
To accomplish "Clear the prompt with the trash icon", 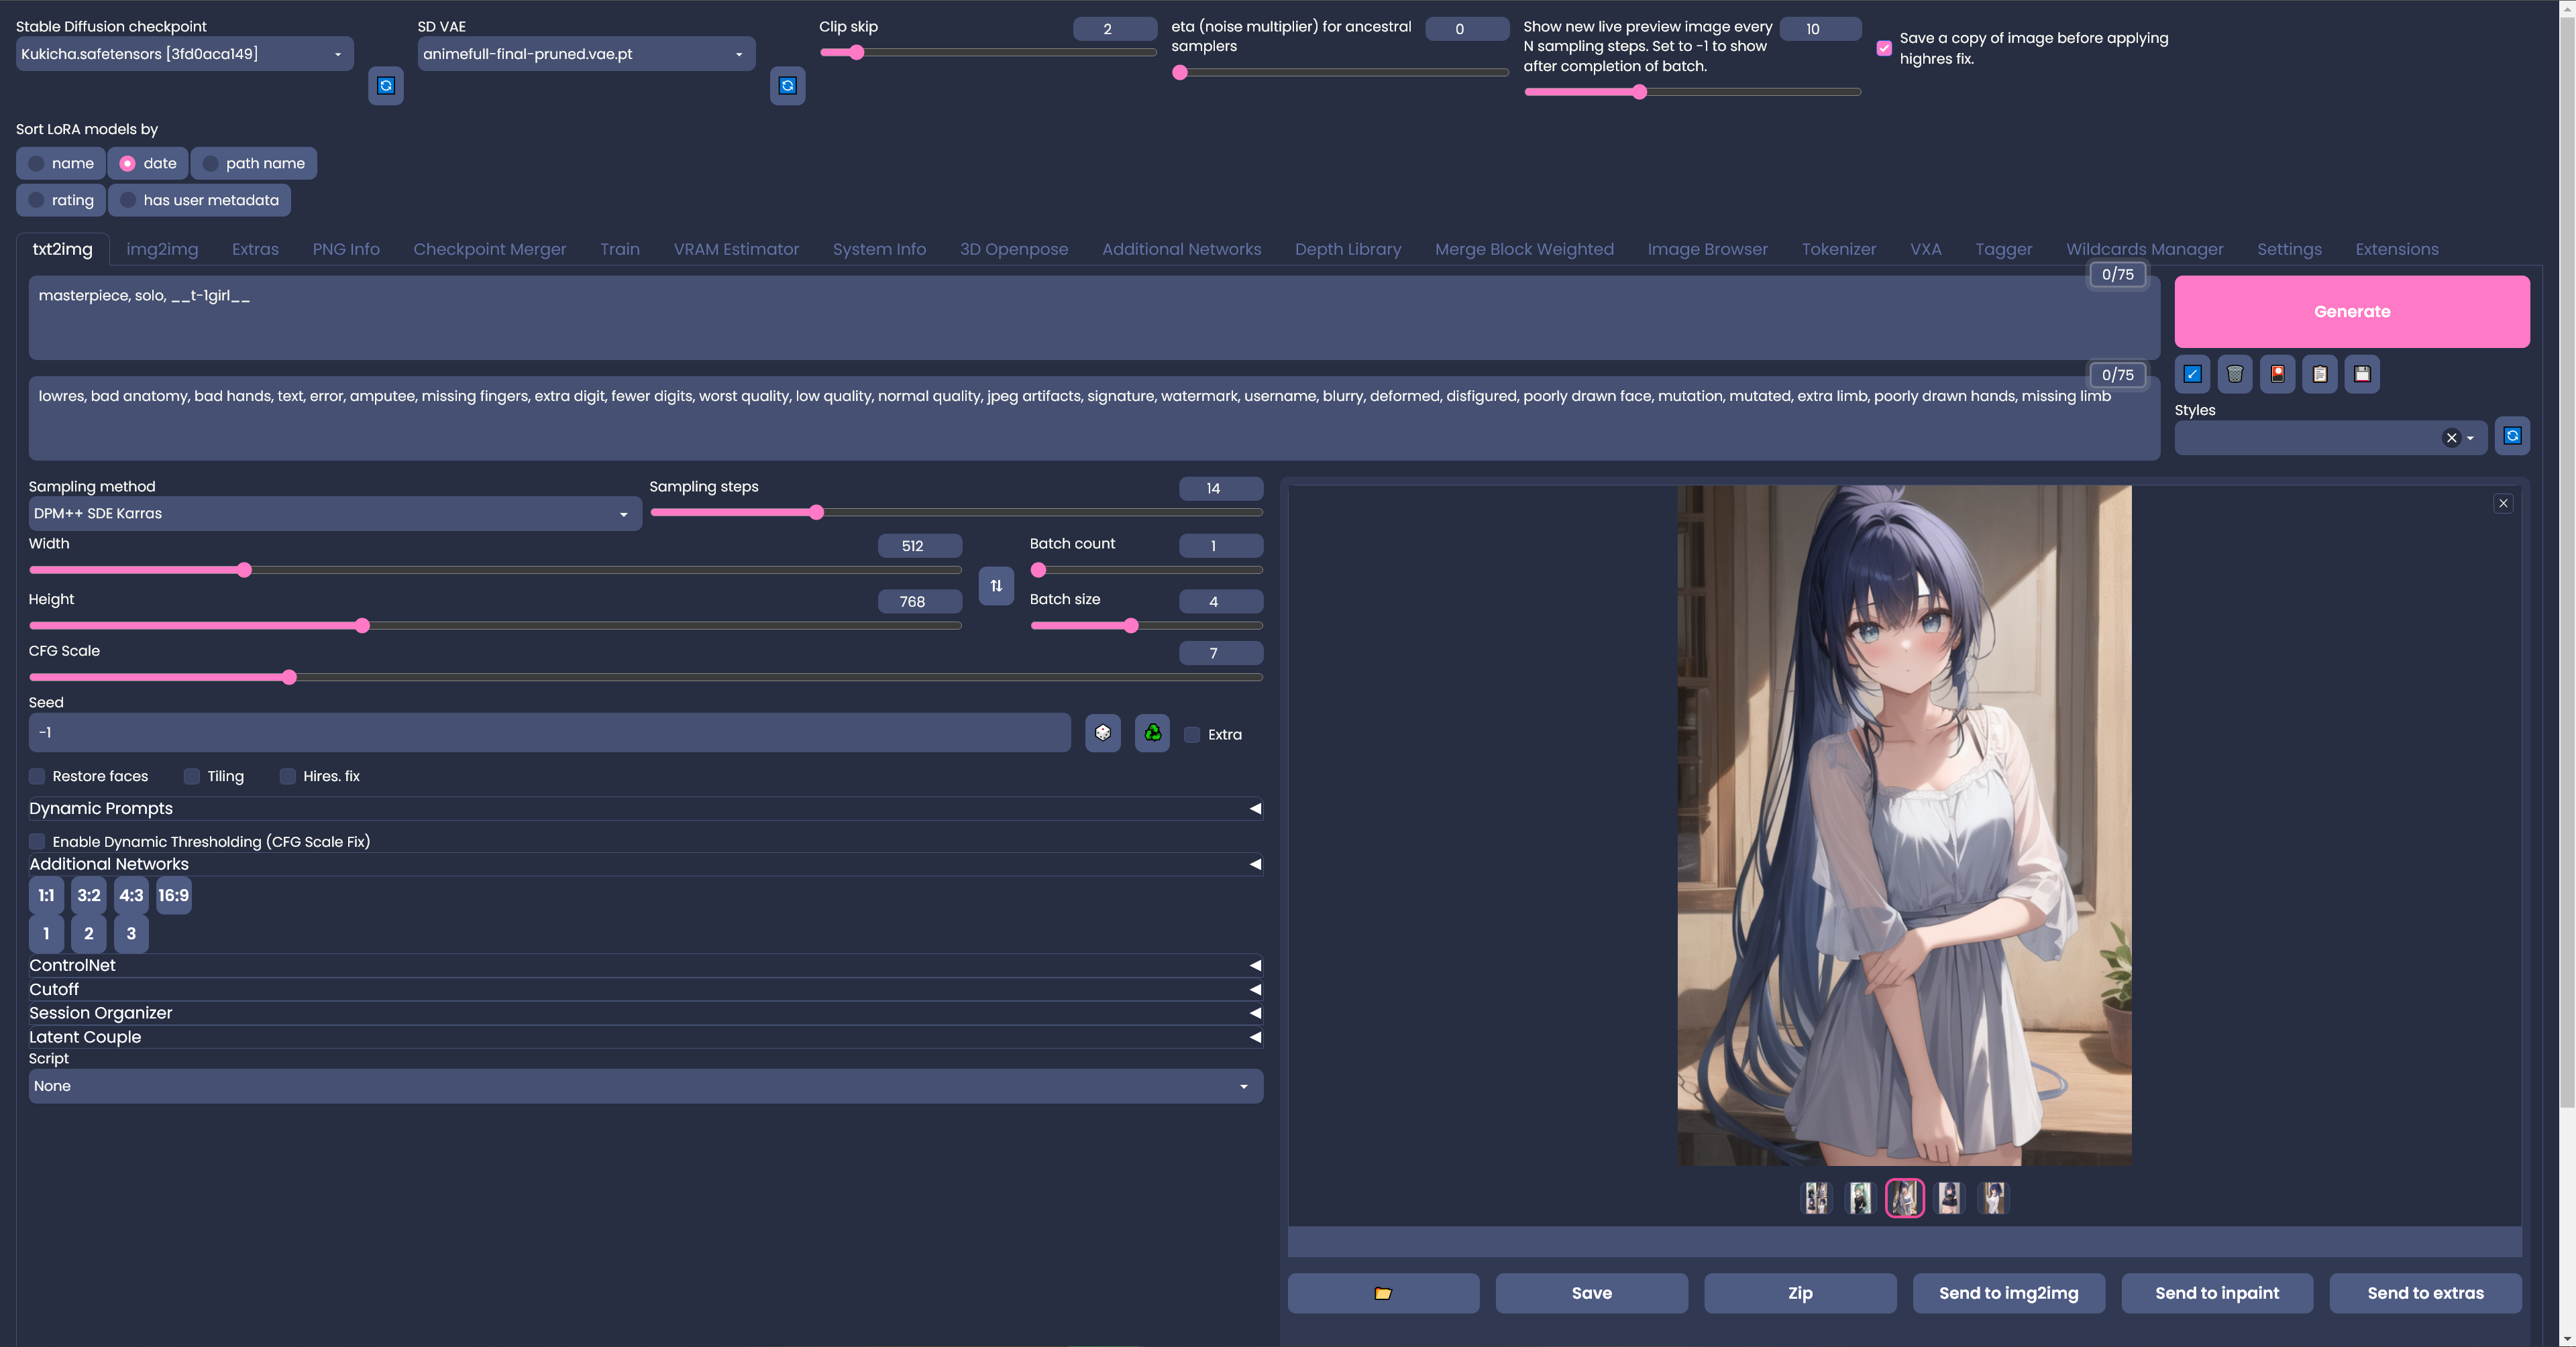I will (x=2235, y=373).
